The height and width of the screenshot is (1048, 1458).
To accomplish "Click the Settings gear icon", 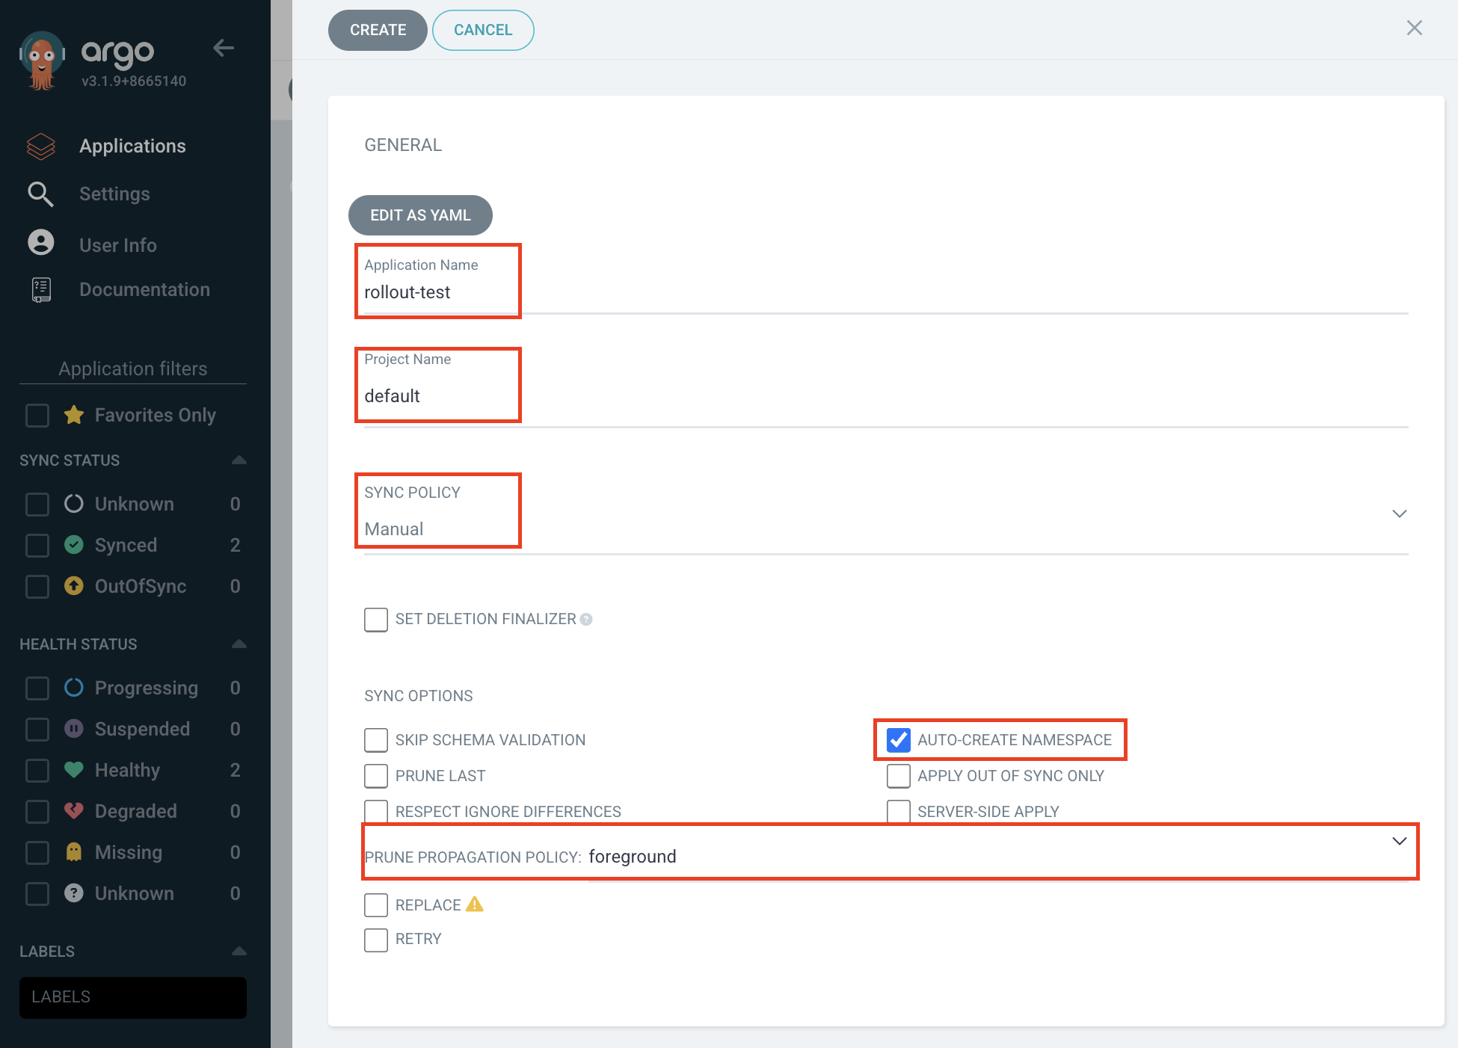I will pos(41,194).
